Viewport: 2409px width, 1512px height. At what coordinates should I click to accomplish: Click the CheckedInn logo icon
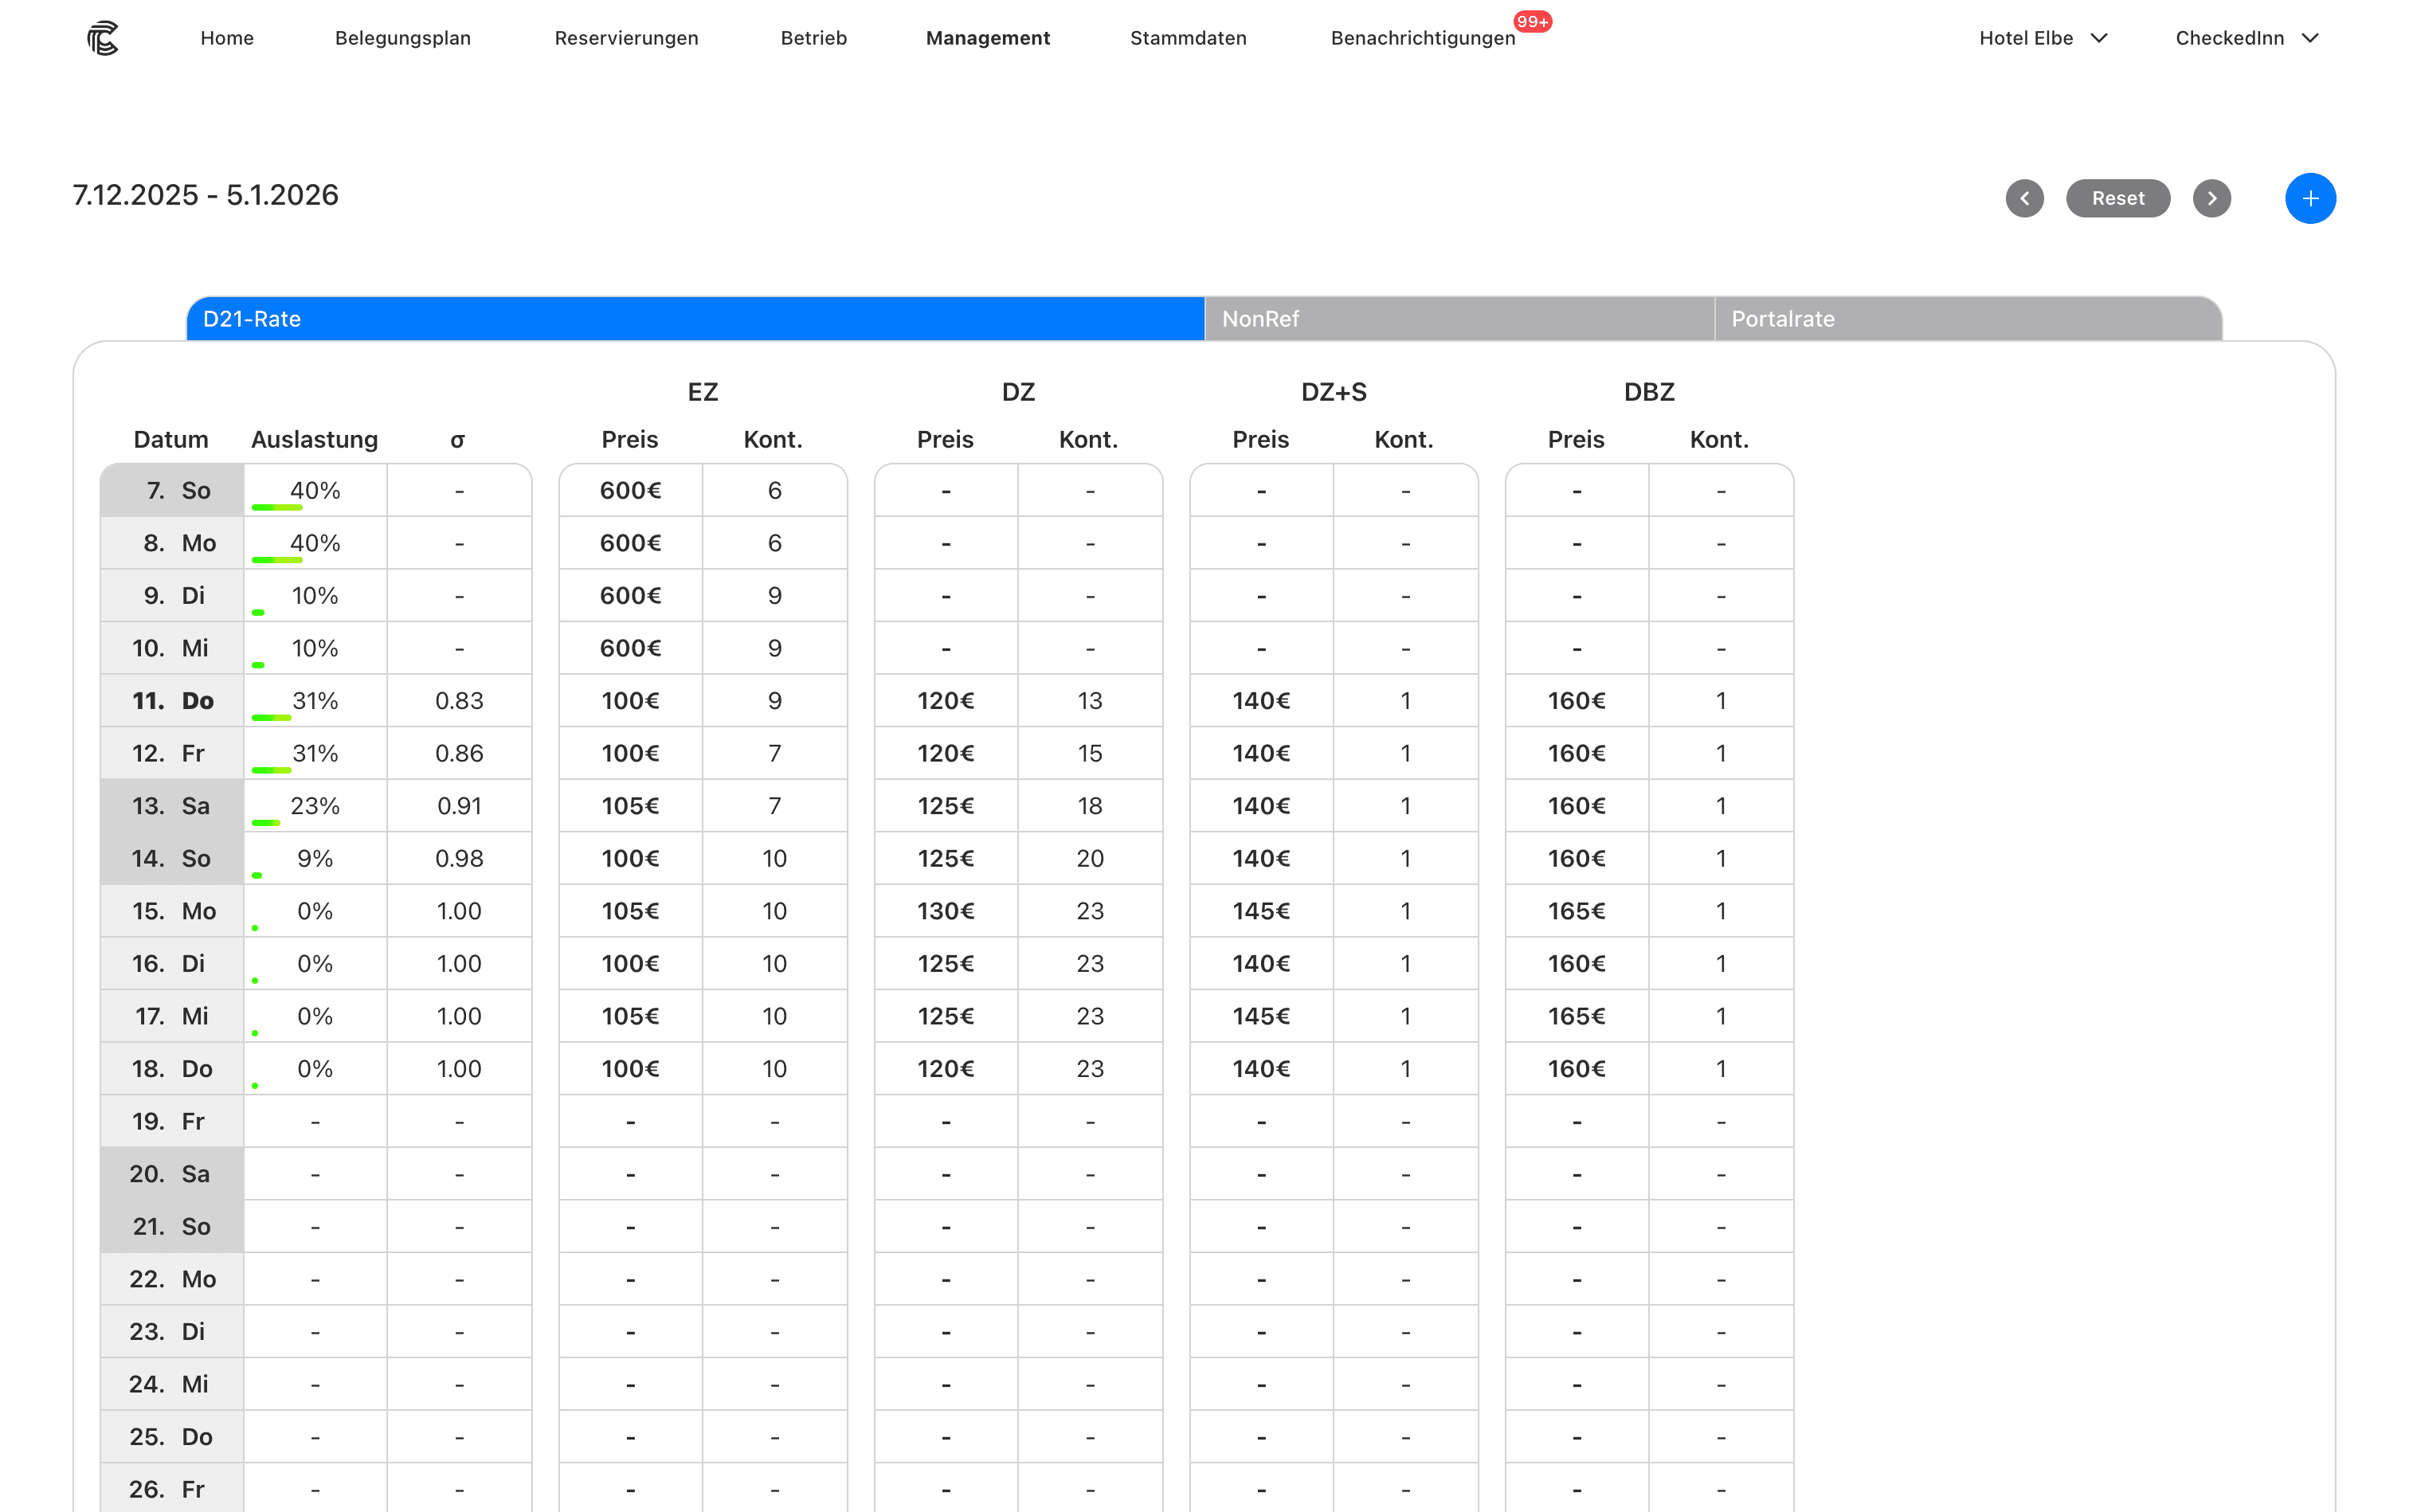pos(102,38)
